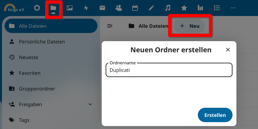The image size is (258, 129).
Task: Click the bingo e.V. rainbow logo
Action: coord(14,8)
